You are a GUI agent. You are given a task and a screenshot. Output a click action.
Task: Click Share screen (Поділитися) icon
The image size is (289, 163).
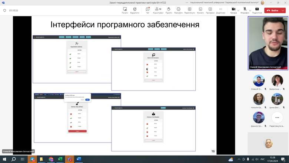[x=257, y=10]
